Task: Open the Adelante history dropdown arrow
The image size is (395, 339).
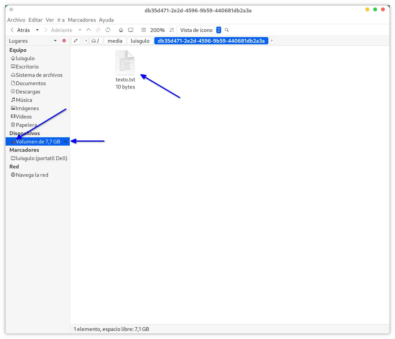Action: click(80, 30)
